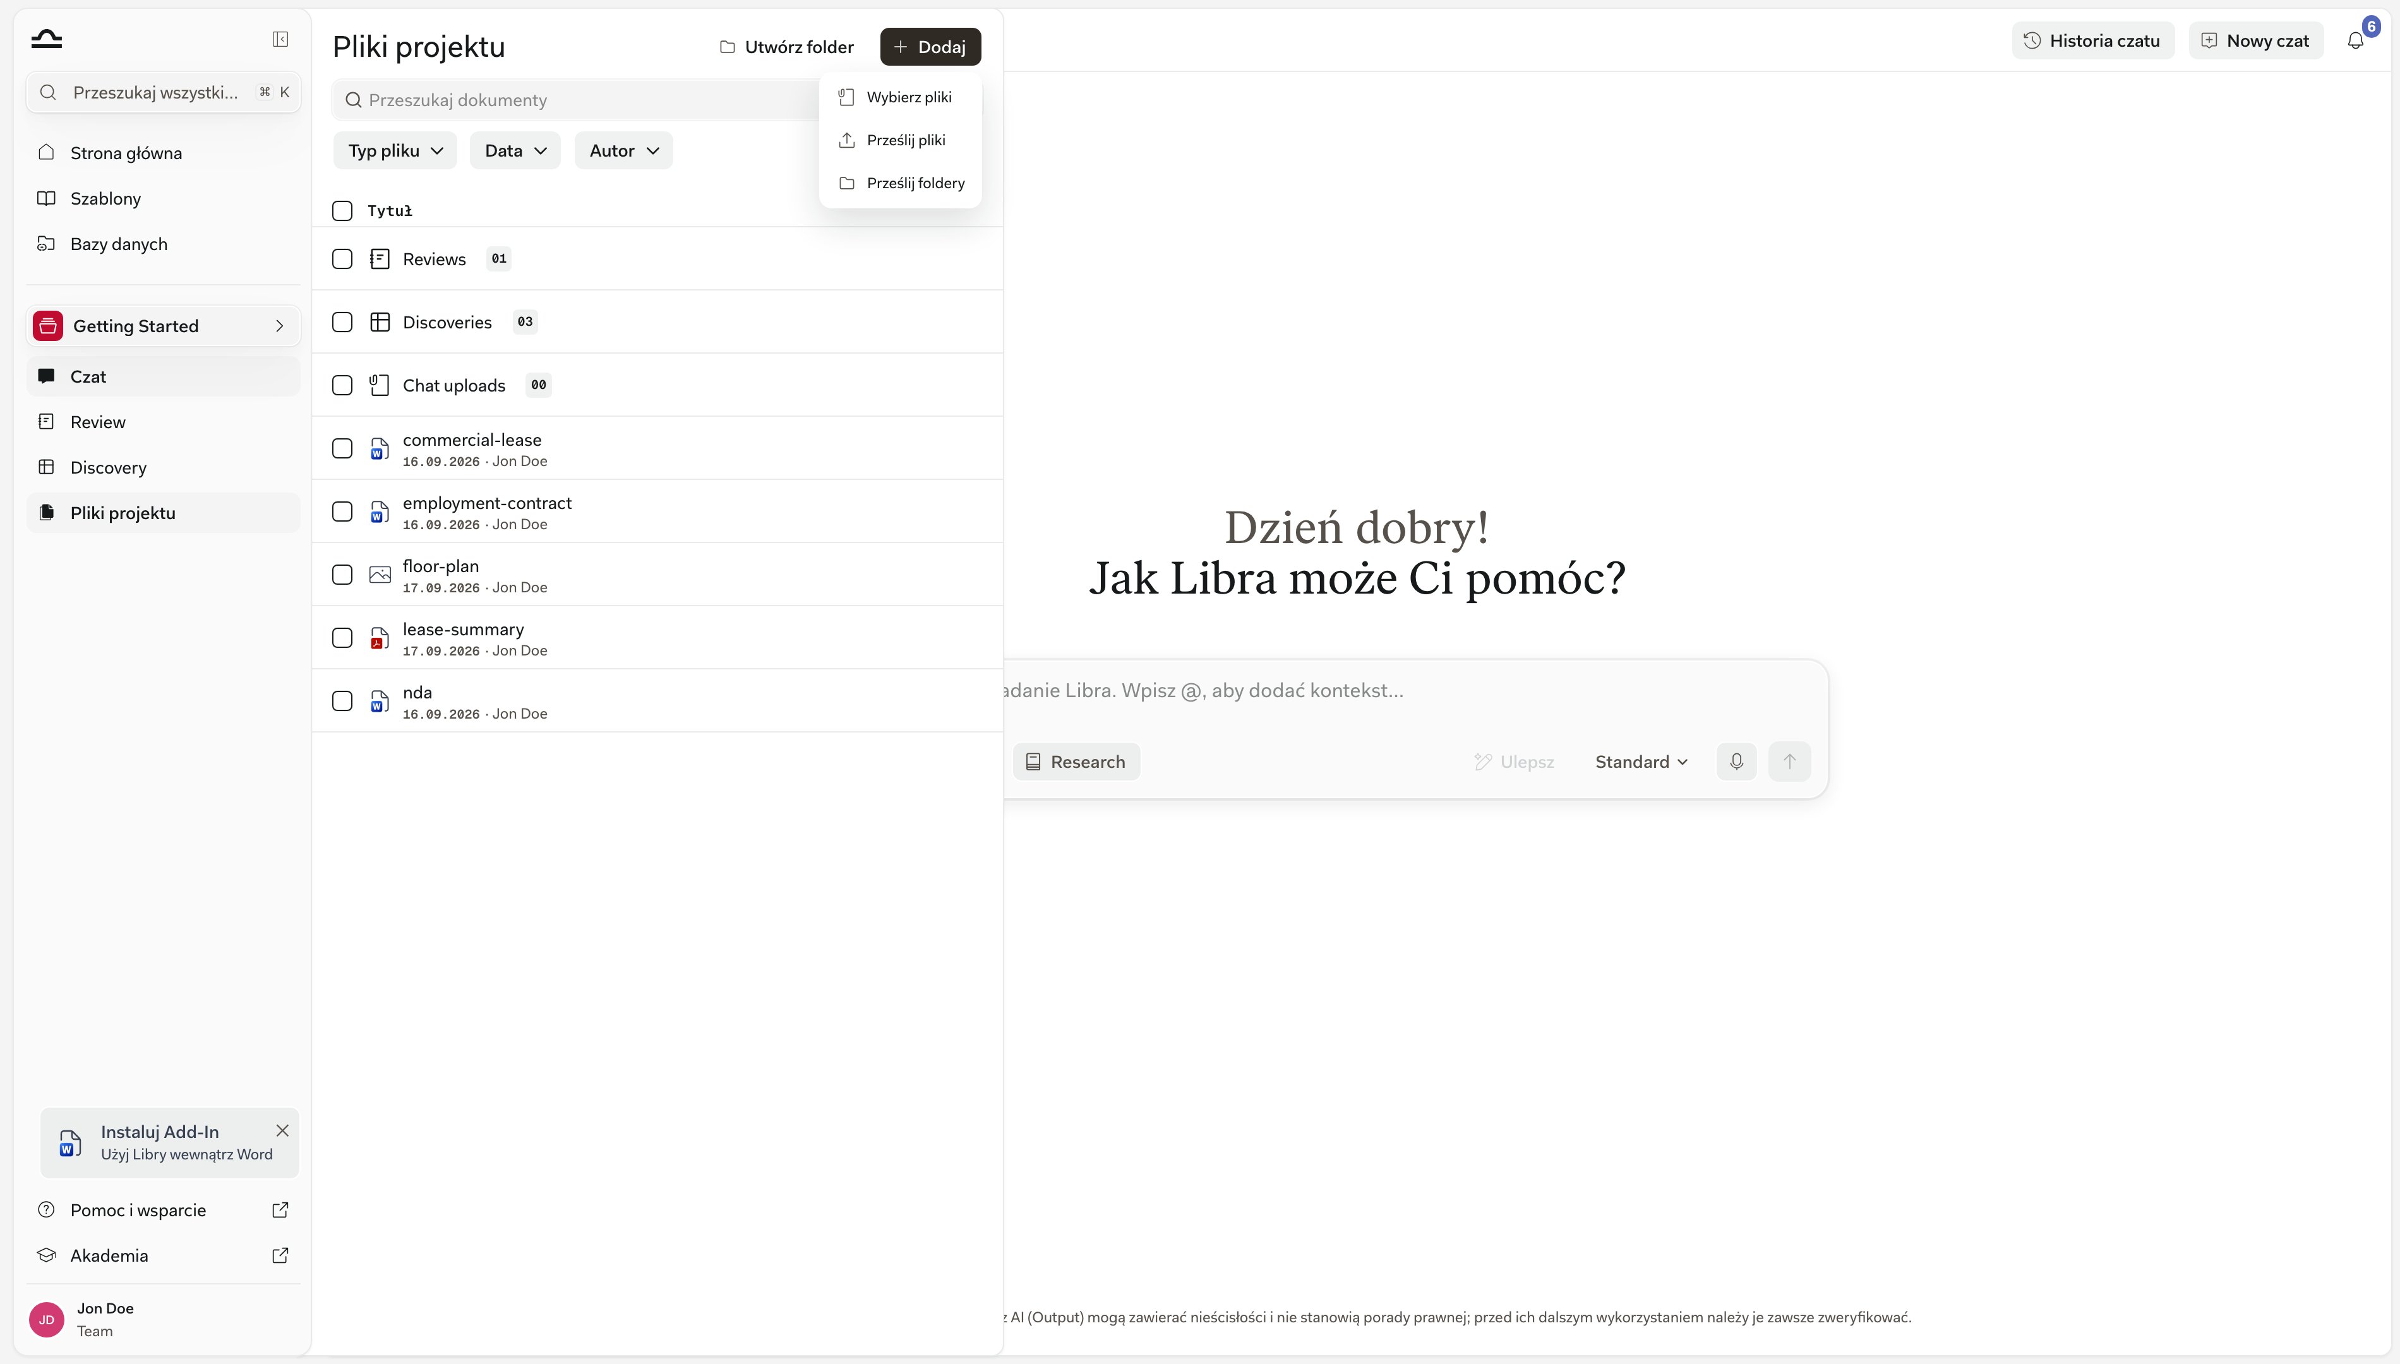The image size is (2400, 1364).
Task: Collapse the sidebar panel icon
Action: pyautogui.click(x=280, y=39)
